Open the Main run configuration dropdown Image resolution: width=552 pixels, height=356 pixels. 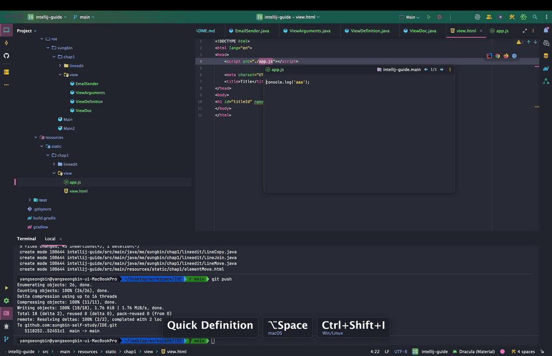(410, 17)
